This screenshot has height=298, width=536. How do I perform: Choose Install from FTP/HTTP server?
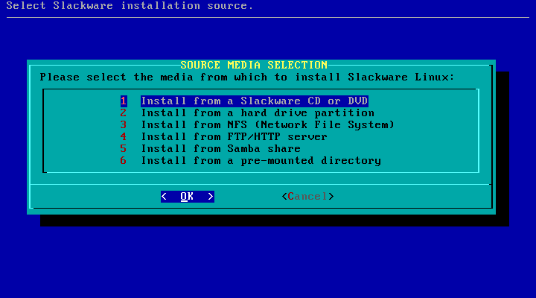(234, 137)
